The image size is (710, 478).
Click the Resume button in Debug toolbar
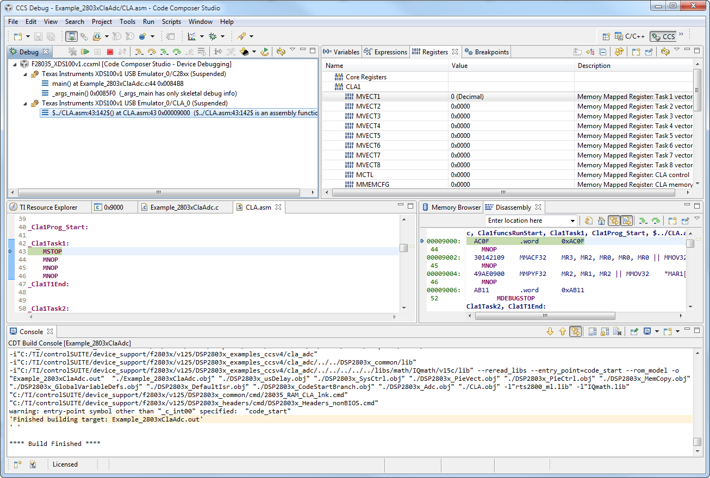point(85,52)
